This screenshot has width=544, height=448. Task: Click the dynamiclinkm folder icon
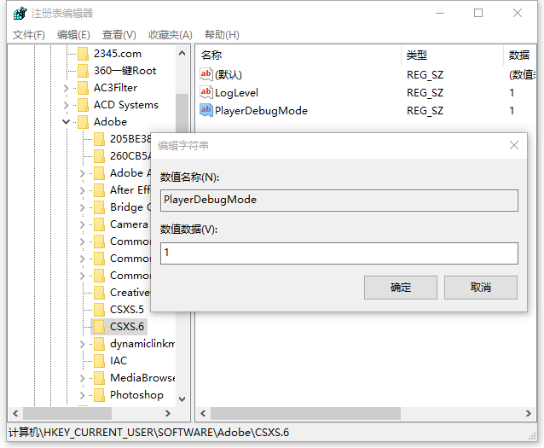[99, 344]
